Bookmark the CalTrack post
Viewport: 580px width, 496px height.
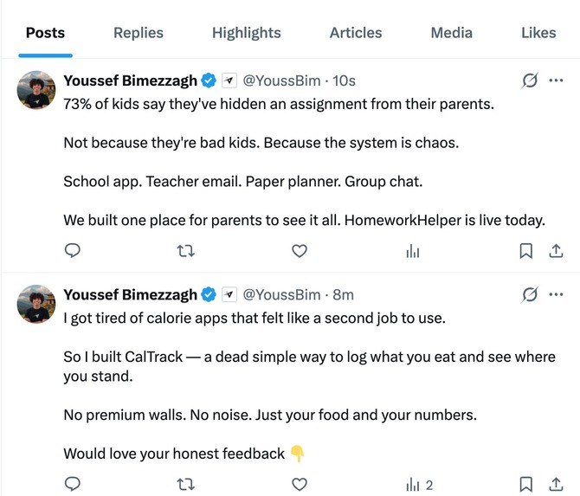click(x=526, y=484)
